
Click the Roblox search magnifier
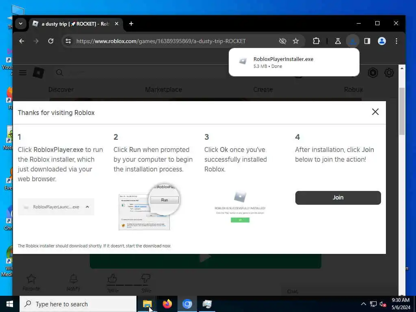(59, 73)
